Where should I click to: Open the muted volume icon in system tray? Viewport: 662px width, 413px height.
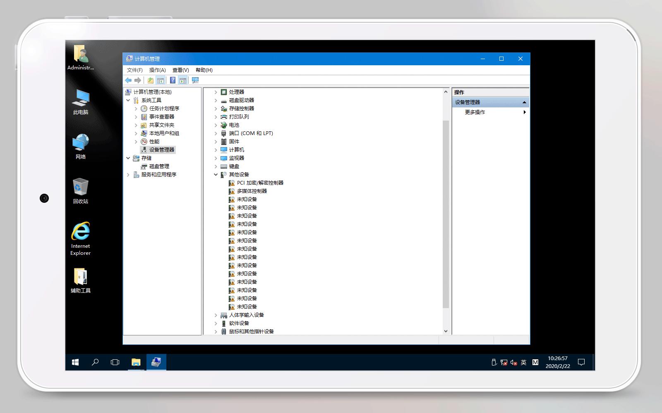point(513,362)
